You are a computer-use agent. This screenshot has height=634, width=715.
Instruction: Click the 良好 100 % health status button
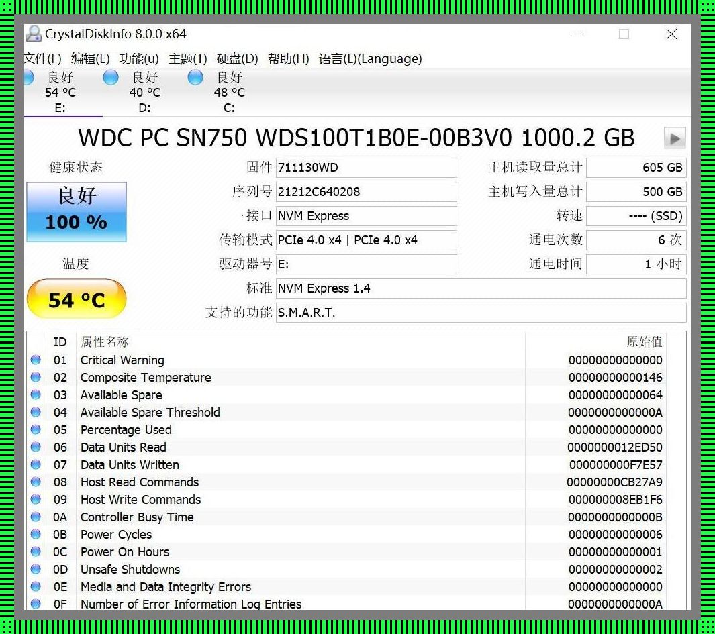click(77, 211)
